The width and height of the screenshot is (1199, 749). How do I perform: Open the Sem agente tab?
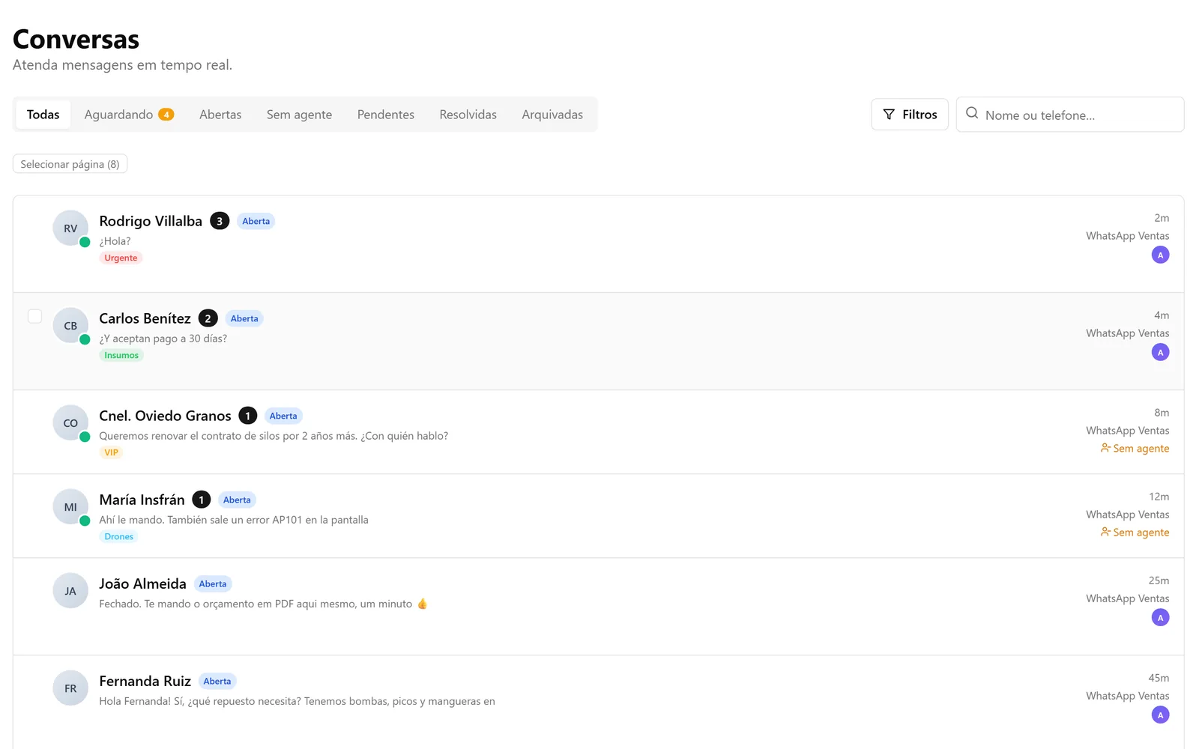[x=299, y=115]
